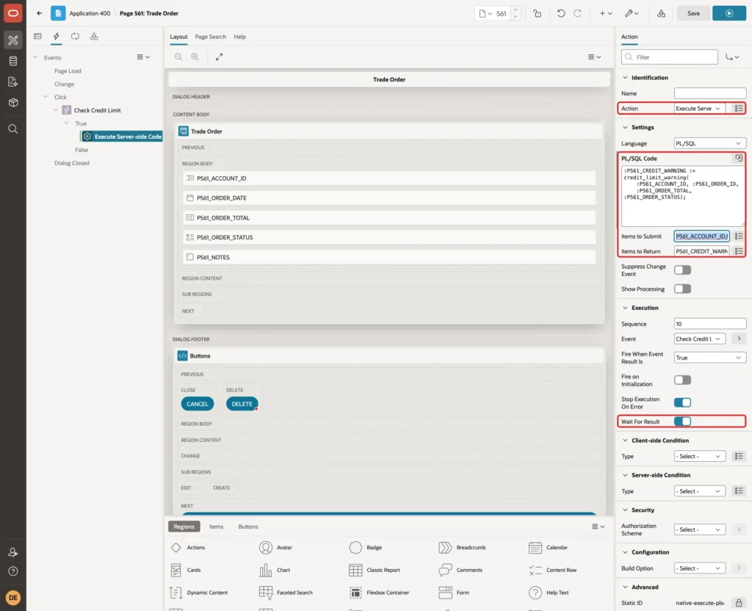Open Fire When Event Result Is dropdown
752x611 pixels.
710,358
